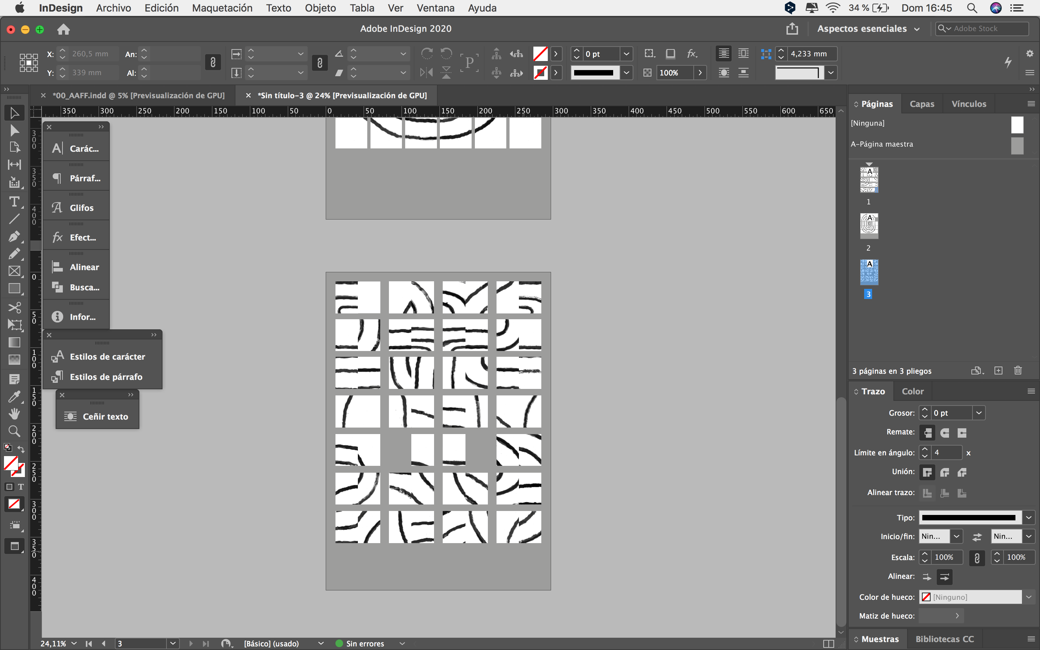
Task: Open the Maquetación menu
Action: click(222, 8)
